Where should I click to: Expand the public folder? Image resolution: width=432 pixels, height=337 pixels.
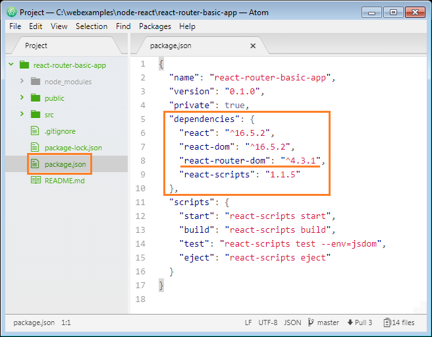coord(22,98)
